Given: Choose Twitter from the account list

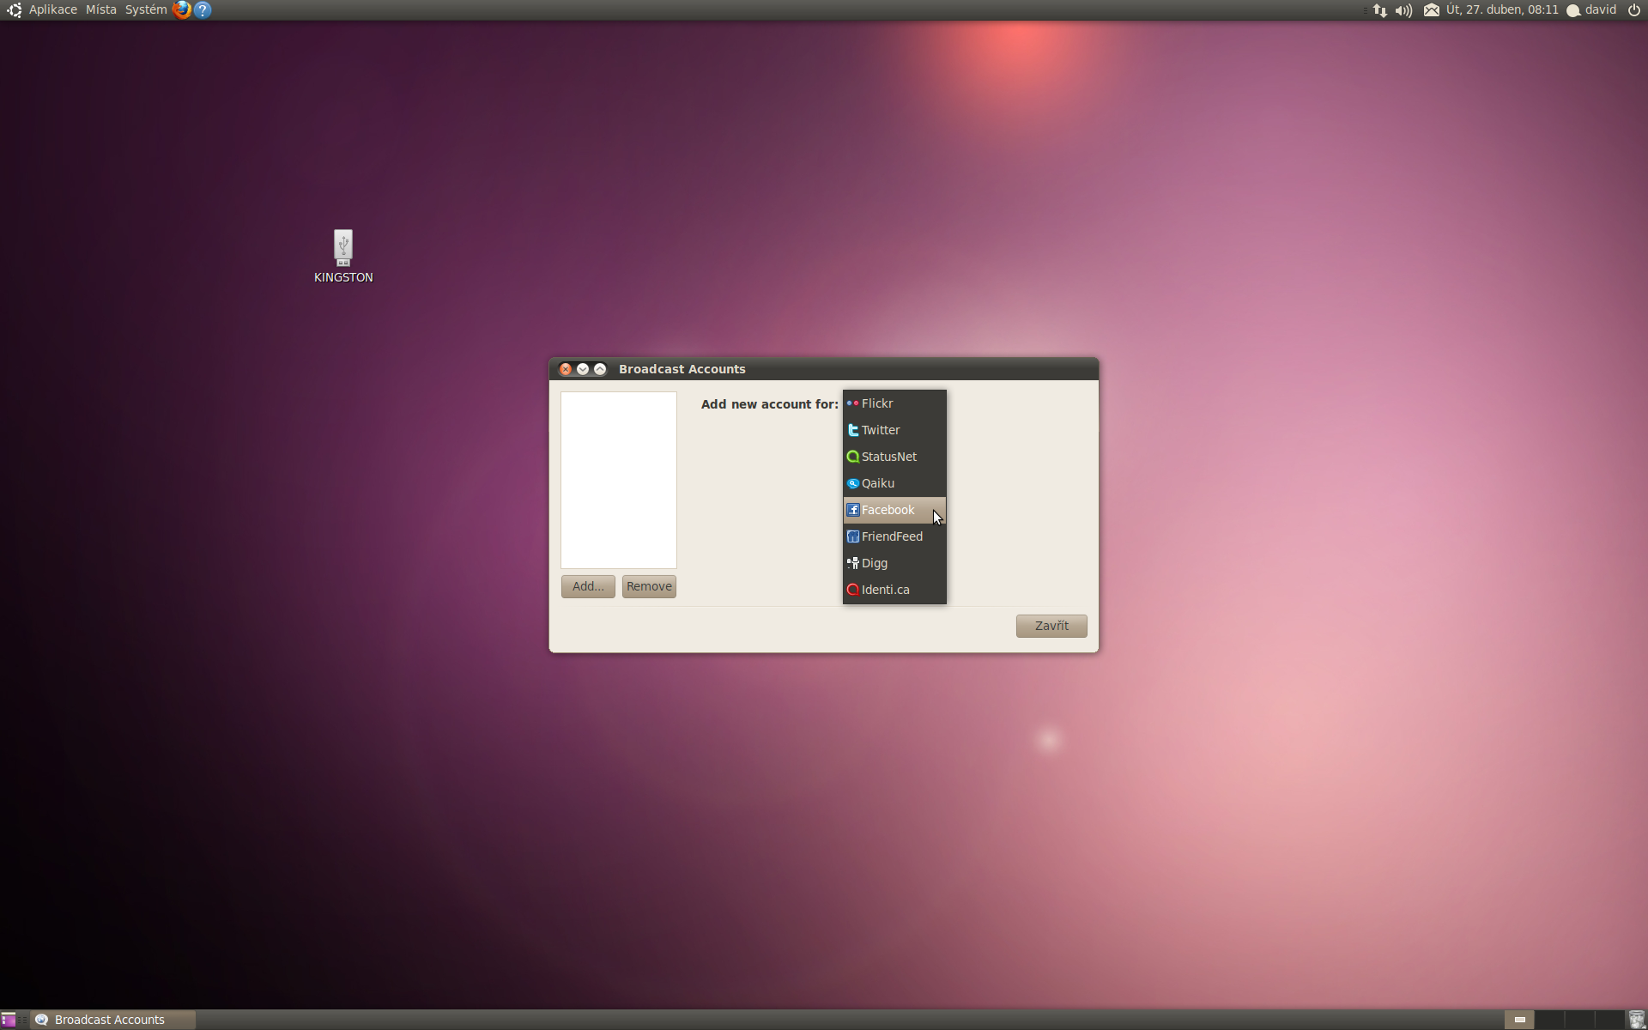Looking at the screenshot, I should click(x=894, y=430).
